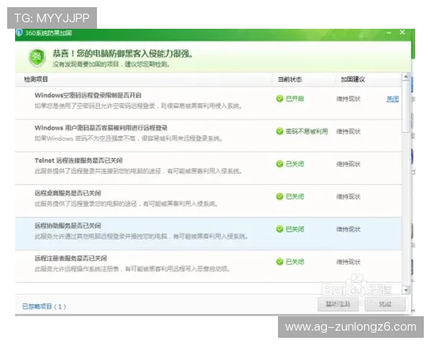Screen dimensions: 431x345
Task: Click the scrollbar up arrow
Action: pyautogui.click(x=406, y=76)
